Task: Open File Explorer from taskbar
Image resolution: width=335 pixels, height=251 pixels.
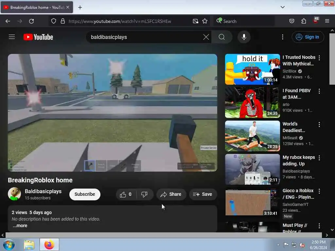Action: coord(29,245)
